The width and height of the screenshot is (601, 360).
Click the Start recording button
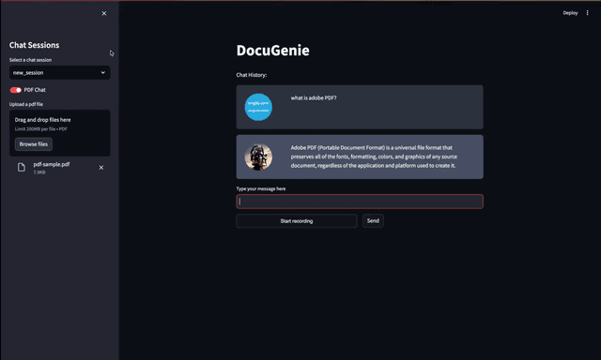297,221
